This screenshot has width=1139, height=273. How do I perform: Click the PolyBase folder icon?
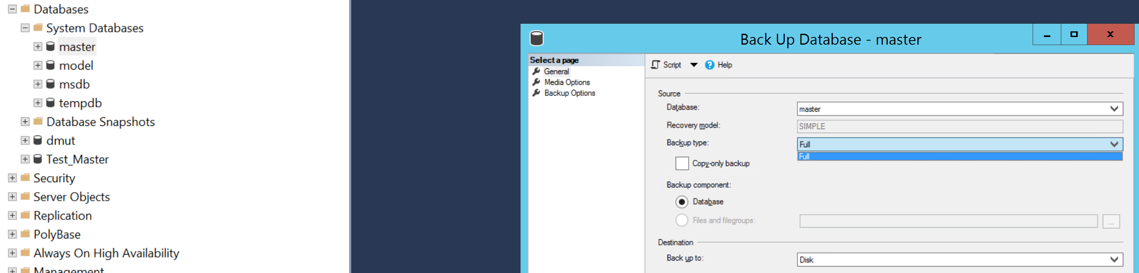[25, 234]
